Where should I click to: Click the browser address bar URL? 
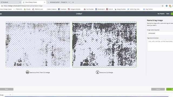pos(23,6)
